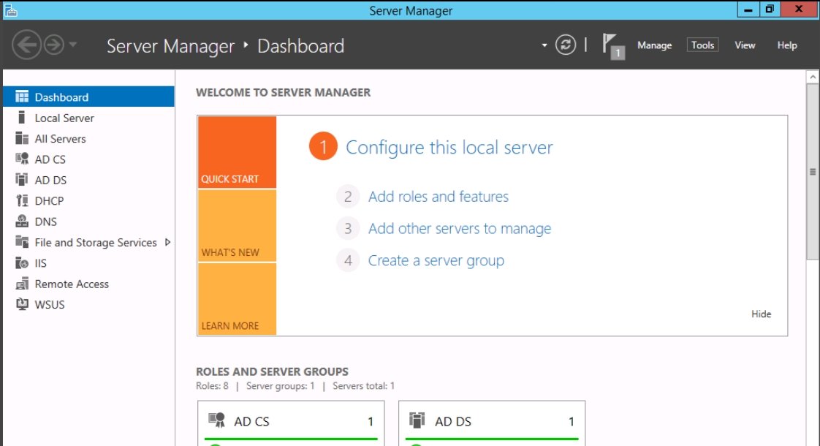
Task: Open File and Storage Services entry
Action: (88, 242)
